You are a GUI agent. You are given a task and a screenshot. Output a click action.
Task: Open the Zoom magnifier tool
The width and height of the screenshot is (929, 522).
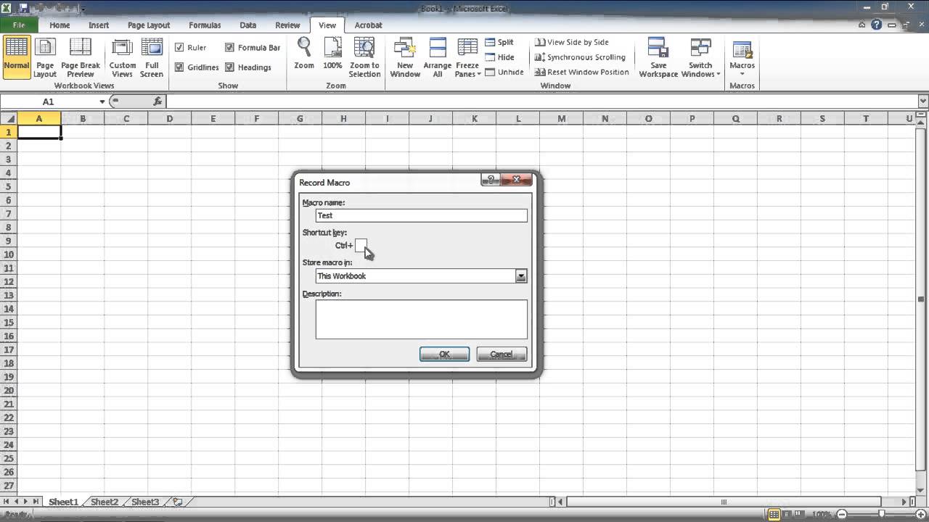[x=304, y=54]
